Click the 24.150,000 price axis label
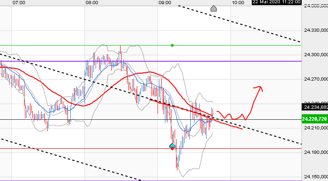Viewport: 328px width, 181px height. coord(316,176)
